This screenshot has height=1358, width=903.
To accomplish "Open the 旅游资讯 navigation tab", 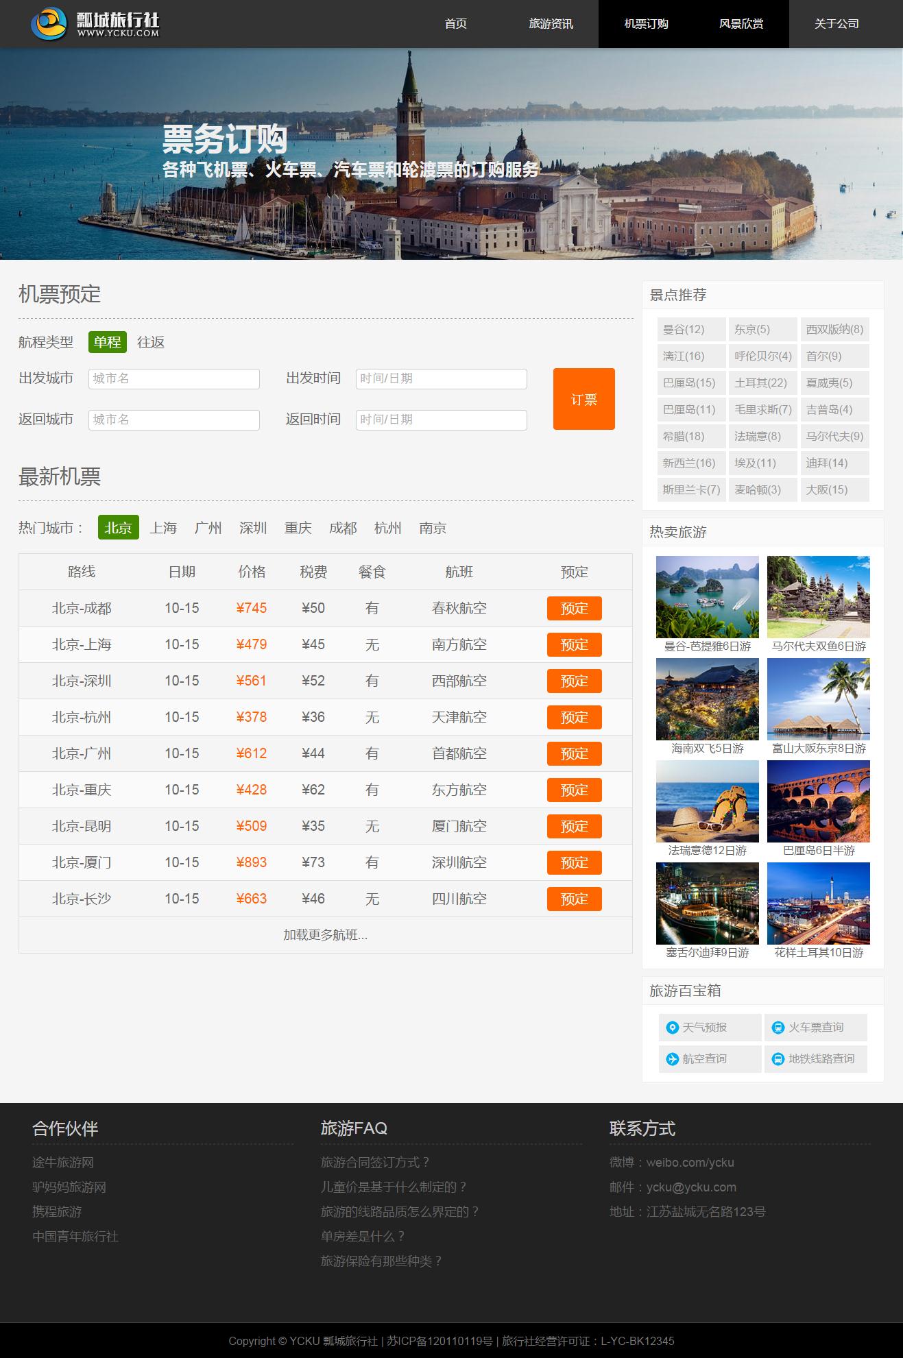I will click(551, 24).
